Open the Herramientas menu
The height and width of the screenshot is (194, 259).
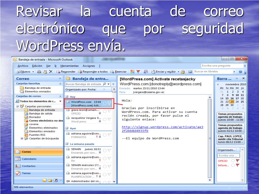coord(69,66)
